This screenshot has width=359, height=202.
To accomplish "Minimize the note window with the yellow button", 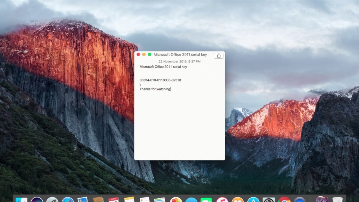I will click(144, 54).
